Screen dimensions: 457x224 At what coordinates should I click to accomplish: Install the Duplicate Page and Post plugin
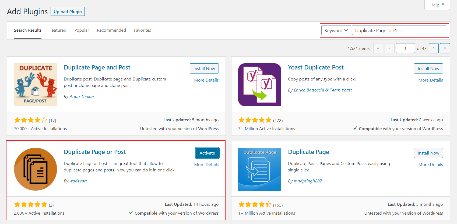coord(204,68)
